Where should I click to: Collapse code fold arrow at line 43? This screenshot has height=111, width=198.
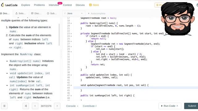click(71, 85)
